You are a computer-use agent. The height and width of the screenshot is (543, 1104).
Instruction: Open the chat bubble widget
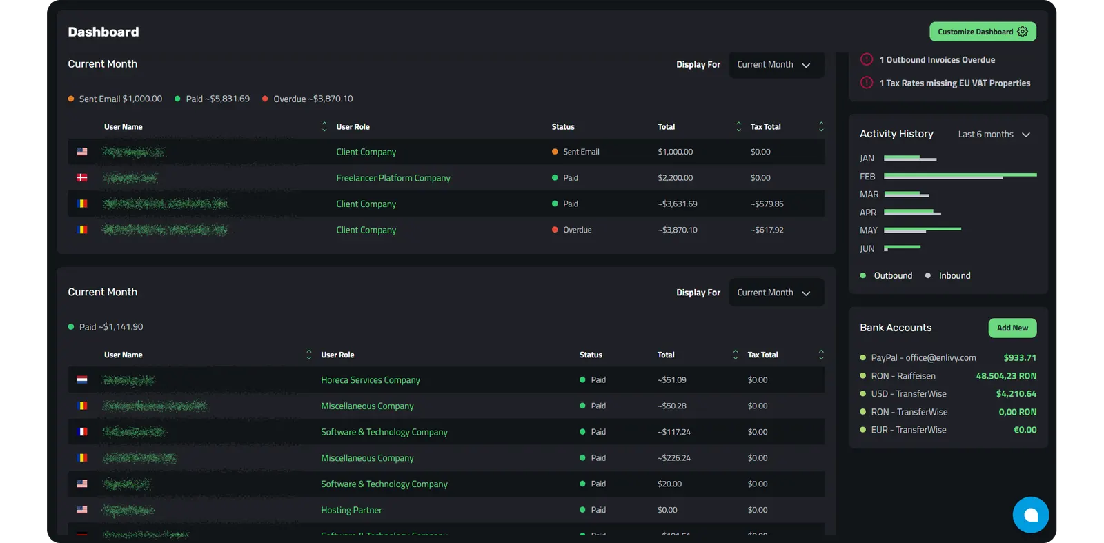1031,515
